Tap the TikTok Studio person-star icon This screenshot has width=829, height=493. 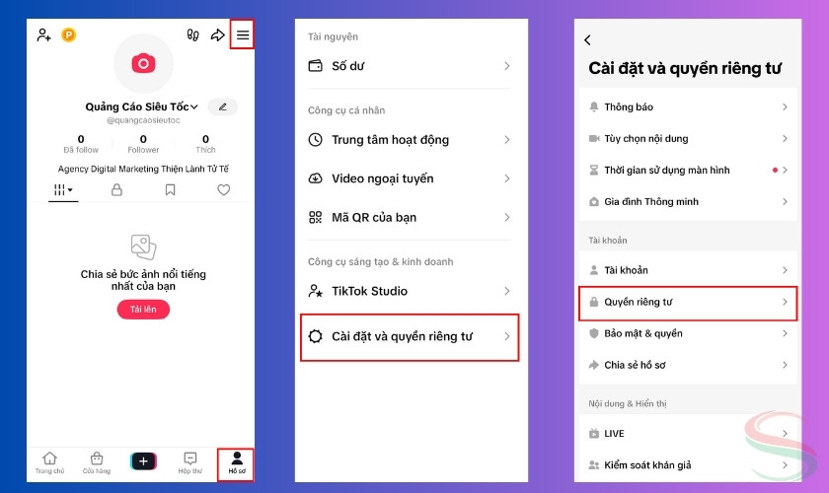(x=315, y=291)
